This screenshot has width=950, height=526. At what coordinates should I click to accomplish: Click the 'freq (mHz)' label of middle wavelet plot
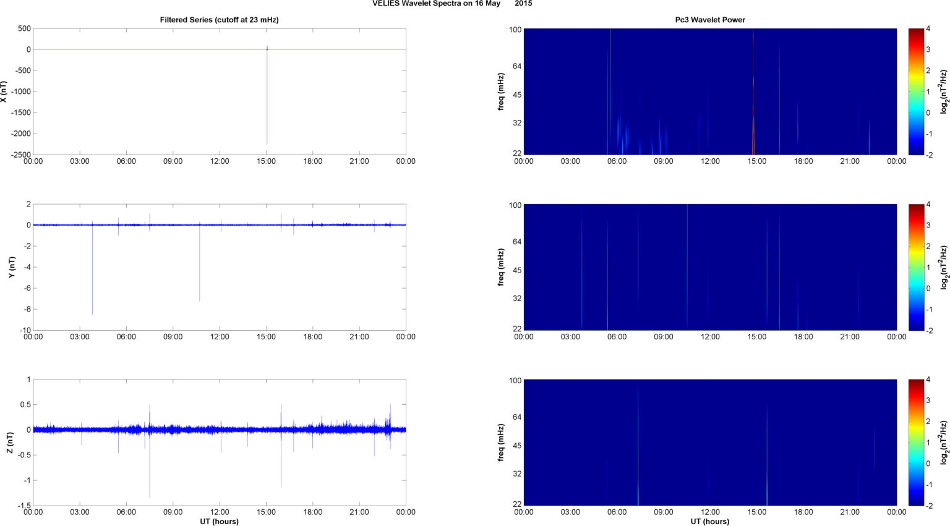click(x=500, y=267)
